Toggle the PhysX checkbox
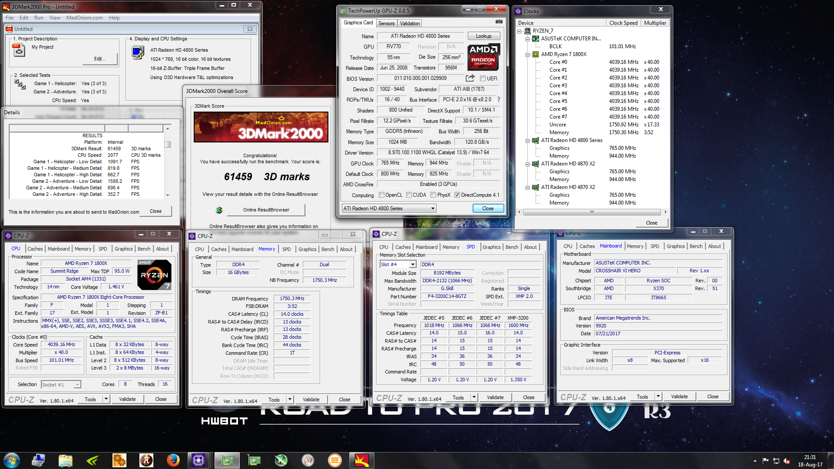 click(433, 195)
